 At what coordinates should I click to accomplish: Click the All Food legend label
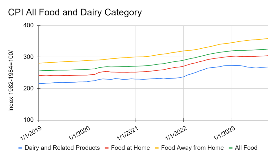(246, 148)
